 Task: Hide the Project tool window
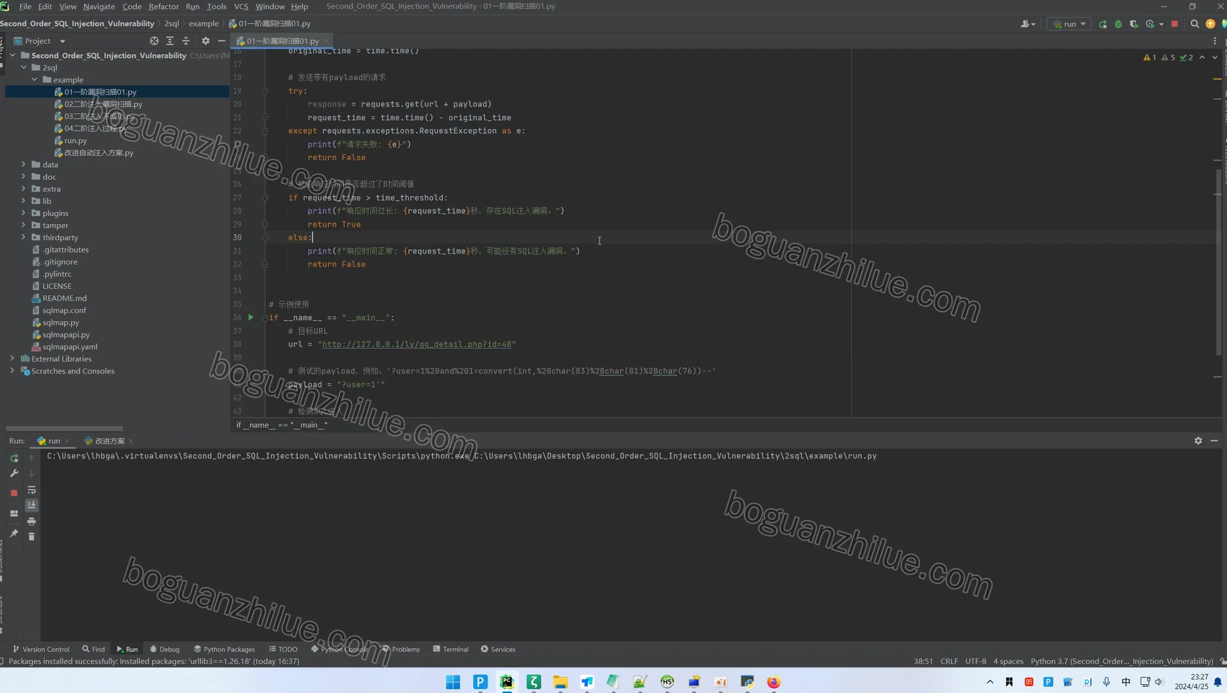point(222,41)
